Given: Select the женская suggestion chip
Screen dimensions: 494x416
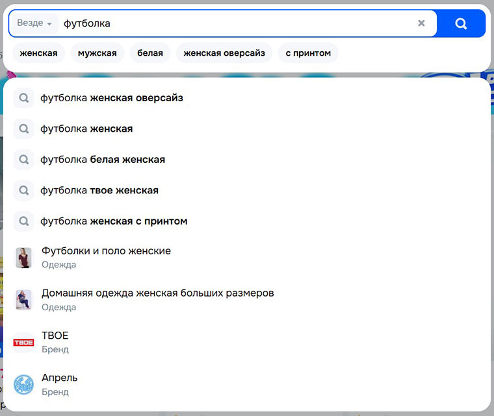Looking at the screenshot, I should 38,53.
